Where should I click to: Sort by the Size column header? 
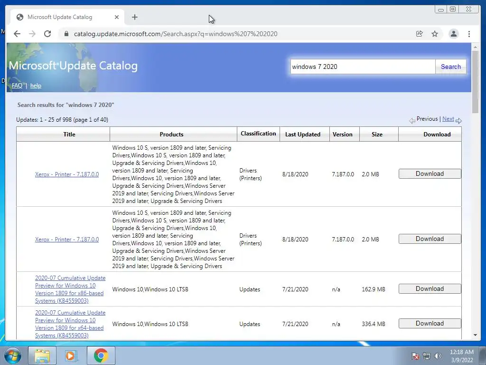click(x=377, y=134)
